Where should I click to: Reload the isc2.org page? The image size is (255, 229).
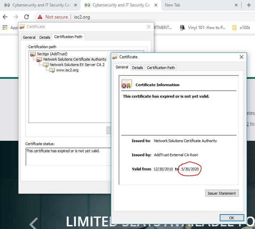pyautogui.click(x=27, y=17)
